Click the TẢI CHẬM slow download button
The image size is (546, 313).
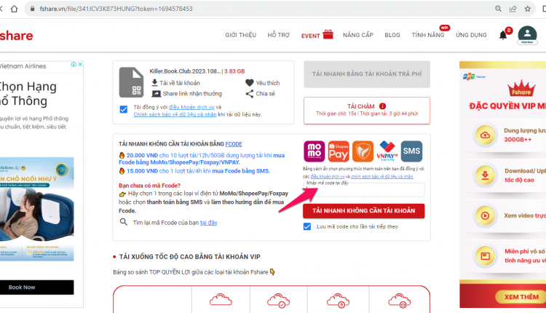[x=367, y=111]
